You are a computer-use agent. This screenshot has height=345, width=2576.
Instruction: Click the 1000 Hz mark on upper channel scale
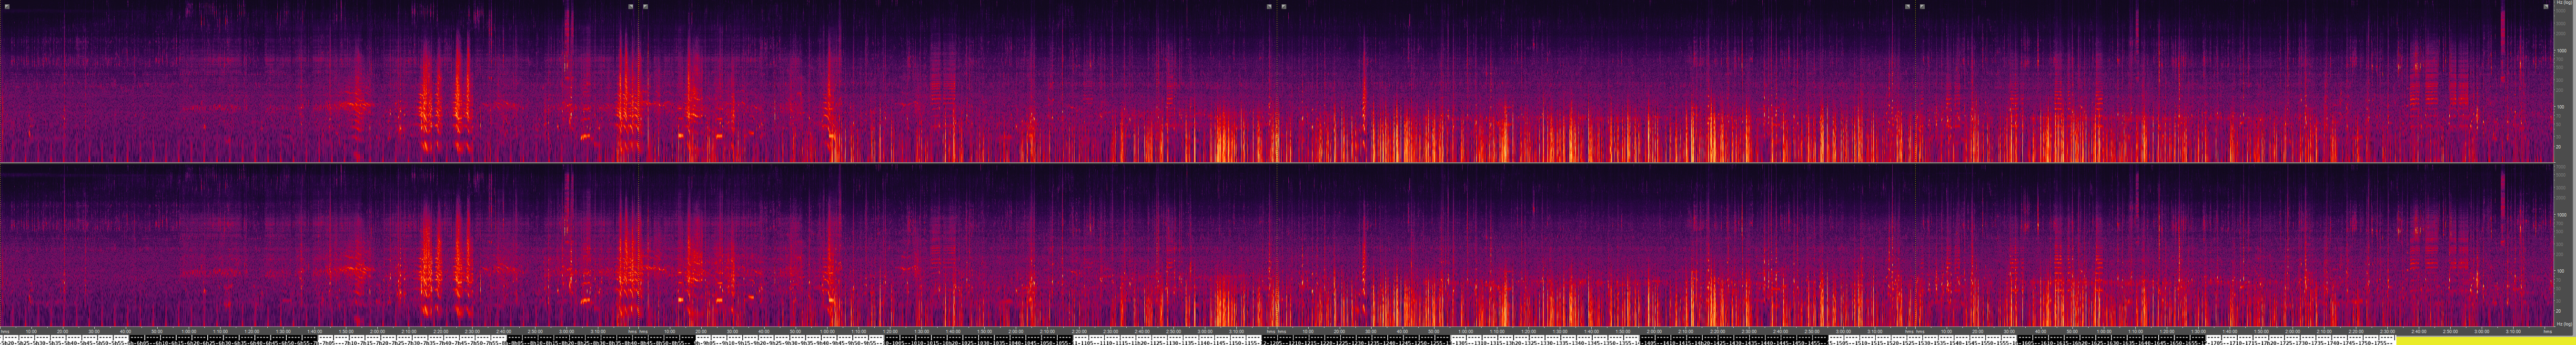tap(2561, 50)
